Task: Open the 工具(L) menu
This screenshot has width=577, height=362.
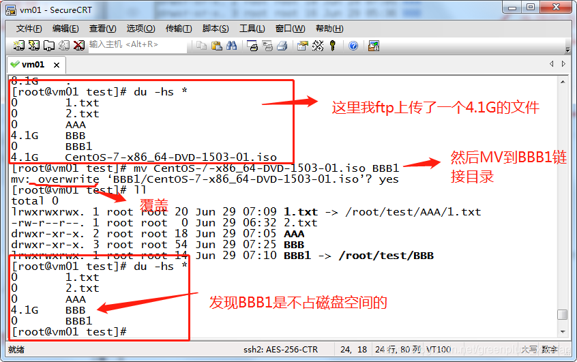Action: [x=252, y=29]
